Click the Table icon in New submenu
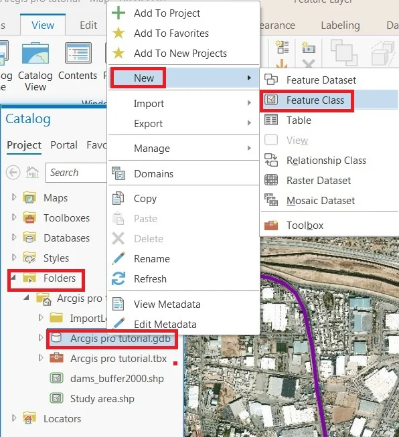This screenshot has height=437, width=399. pyautogui.click(x=271, y=120)
